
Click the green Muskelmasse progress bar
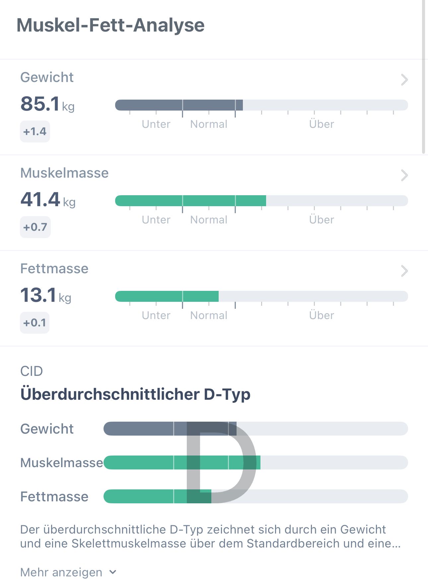pyautogui.click(x=261, y=201)
